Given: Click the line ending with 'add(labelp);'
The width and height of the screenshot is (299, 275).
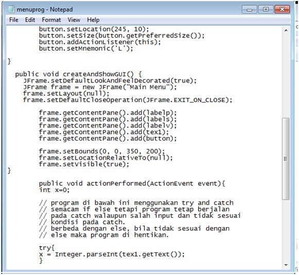Looking at the screenshot, I should tap(108, 113).
